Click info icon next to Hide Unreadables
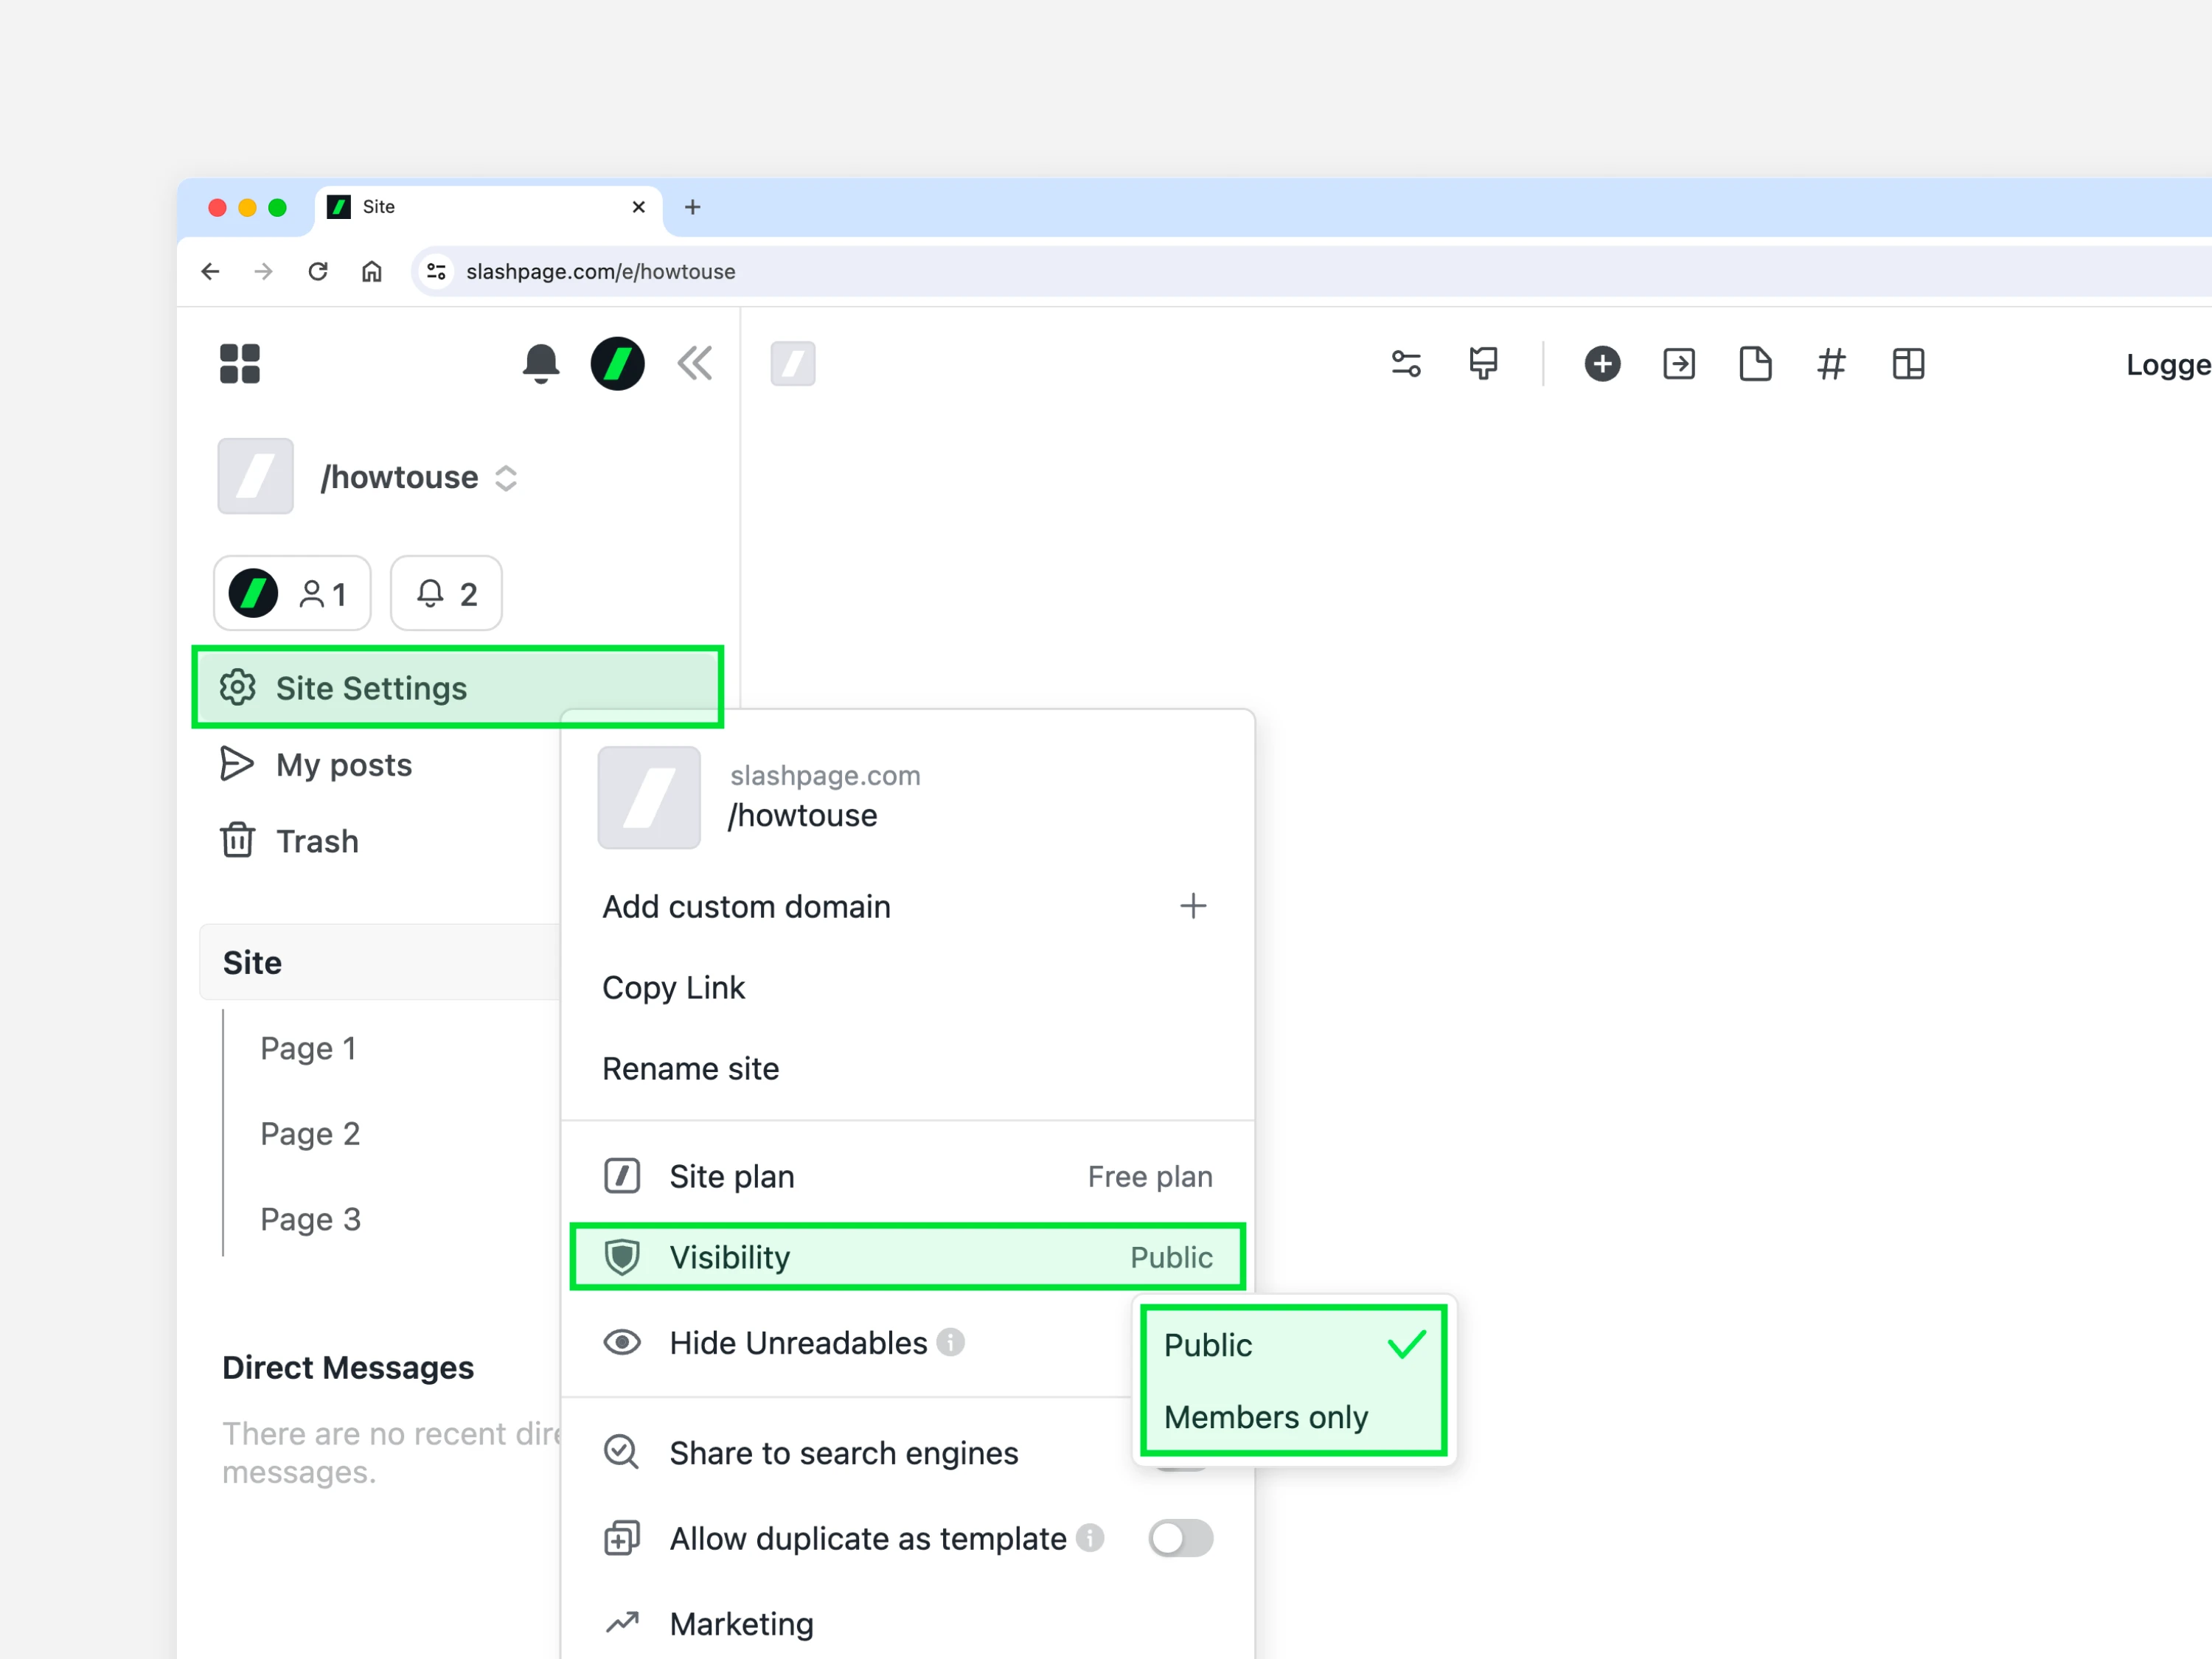Image resolution: width=2212 pixels, height=1659 pixels. click(x=951, y=1342)
